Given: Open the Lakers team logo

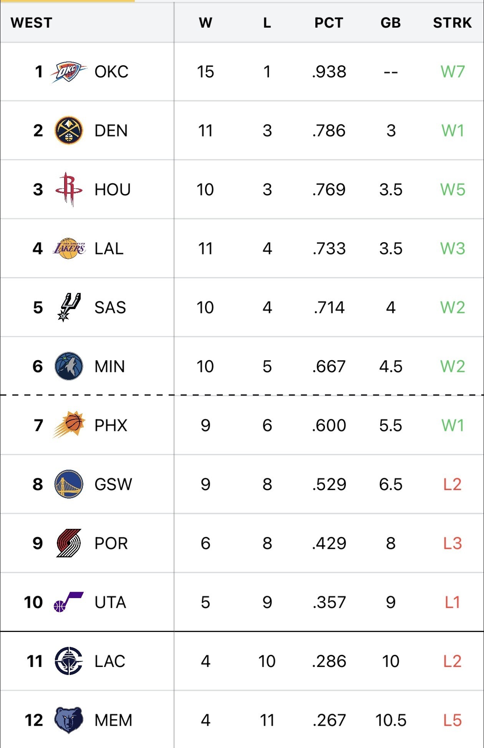Looking at the screenshot, I should pos(69,249).
